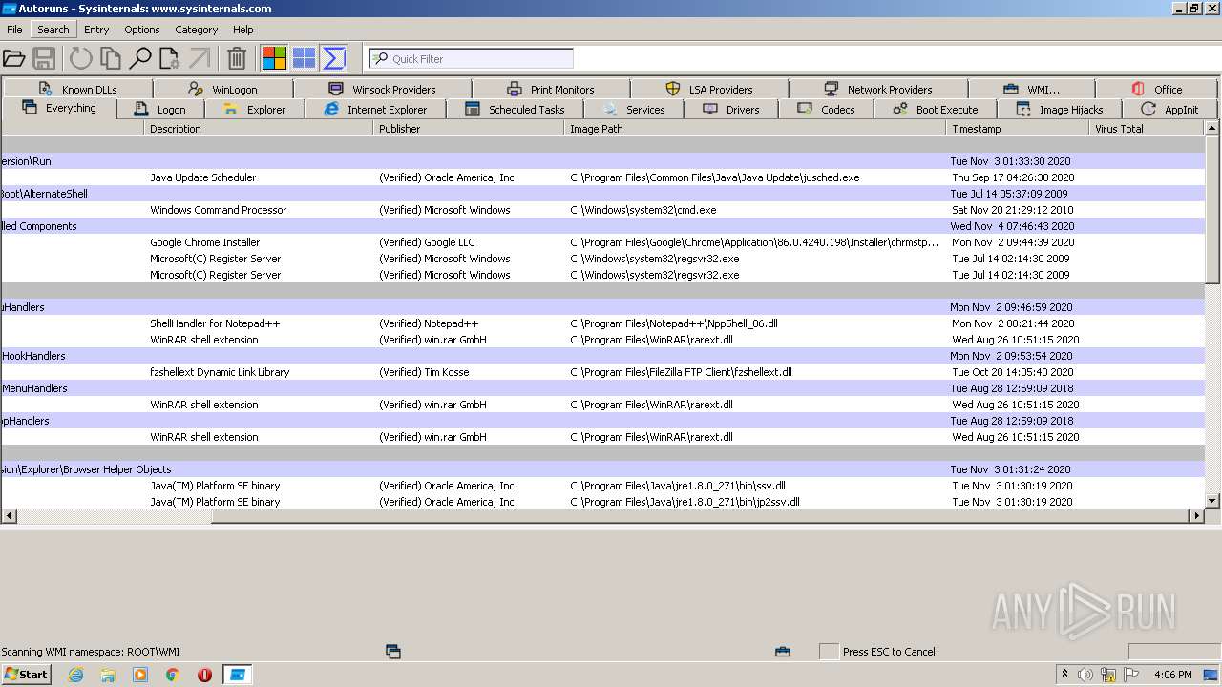Switch to the Winsock Providers tab
This screenshot has width=1222, height=687.
(383, 89)
